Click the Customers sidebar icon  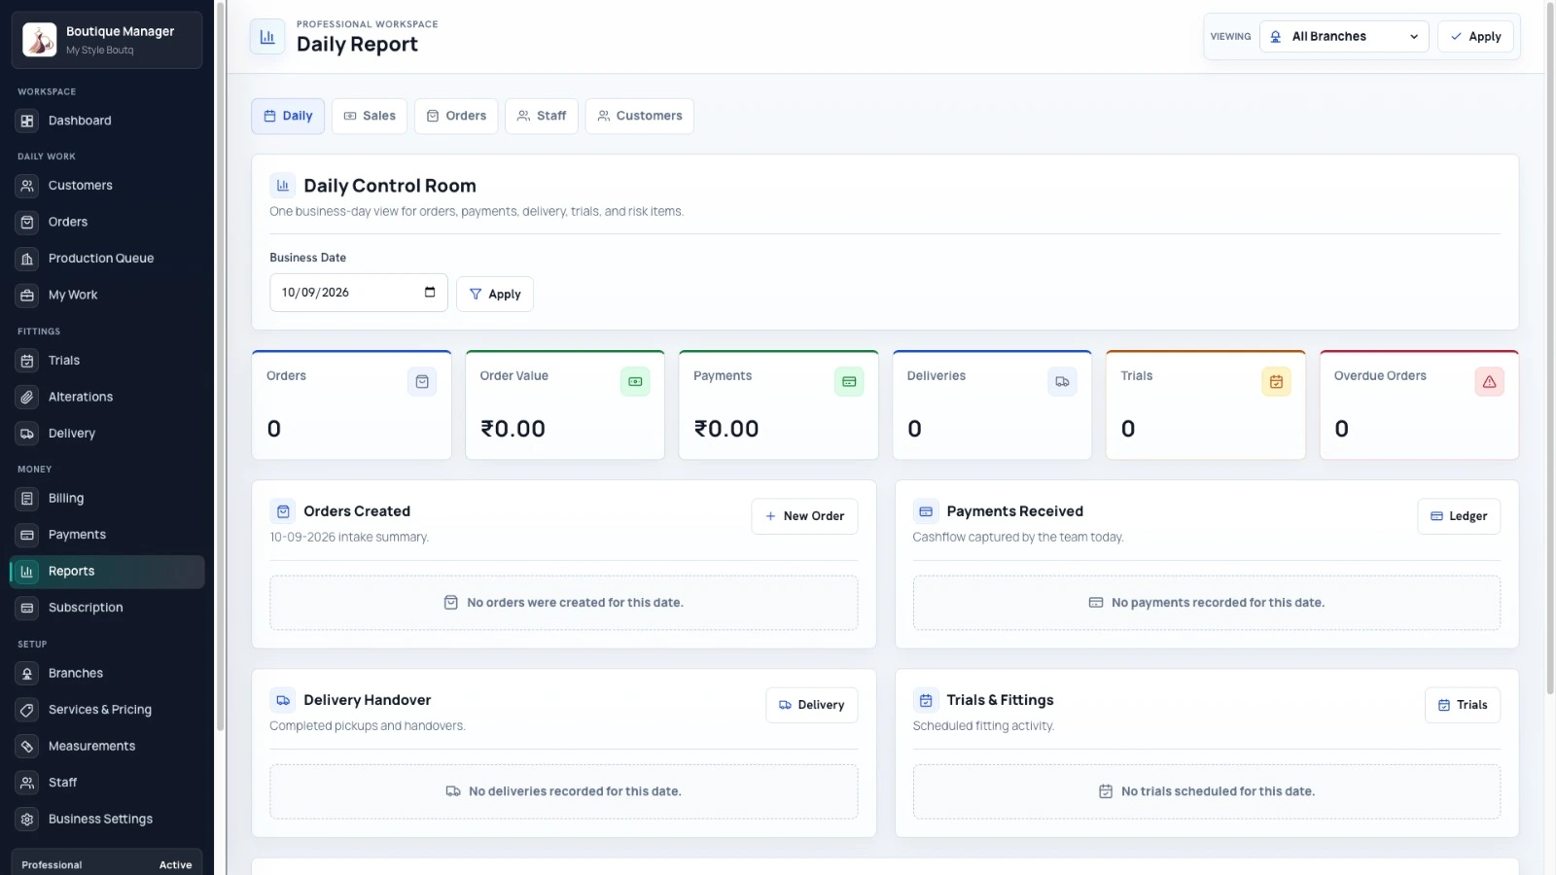pyautogui.click(x=27, y=186)
